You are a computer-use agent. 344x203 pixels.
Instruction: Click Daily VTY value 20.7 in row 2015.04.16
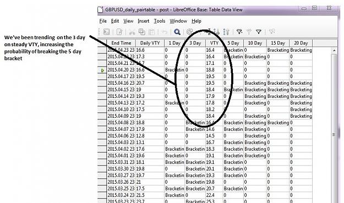coord(150,83)
